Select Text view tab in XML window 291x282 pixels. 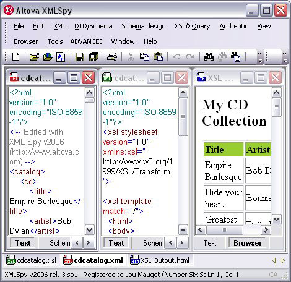tap(23, 243)
